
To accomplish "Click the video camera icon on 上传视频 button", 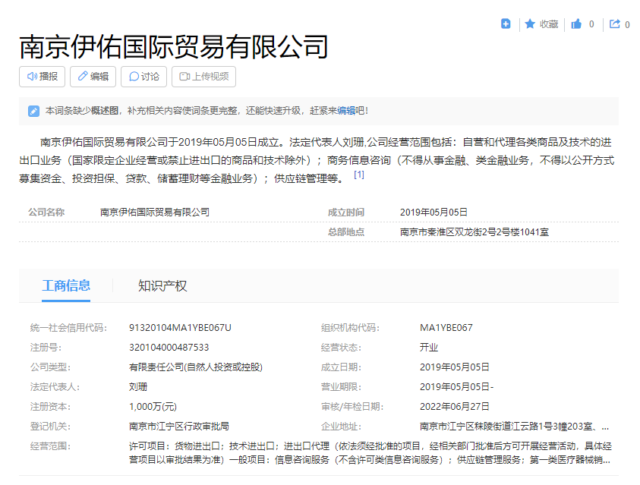I will (x=184, y=76).
